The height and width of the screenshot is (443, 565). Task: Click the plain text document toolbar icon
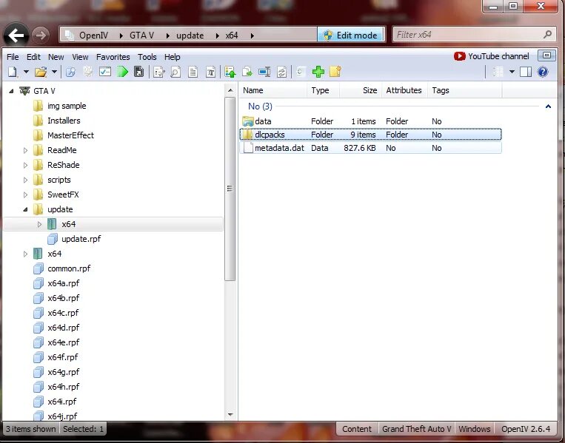(193, 72)
